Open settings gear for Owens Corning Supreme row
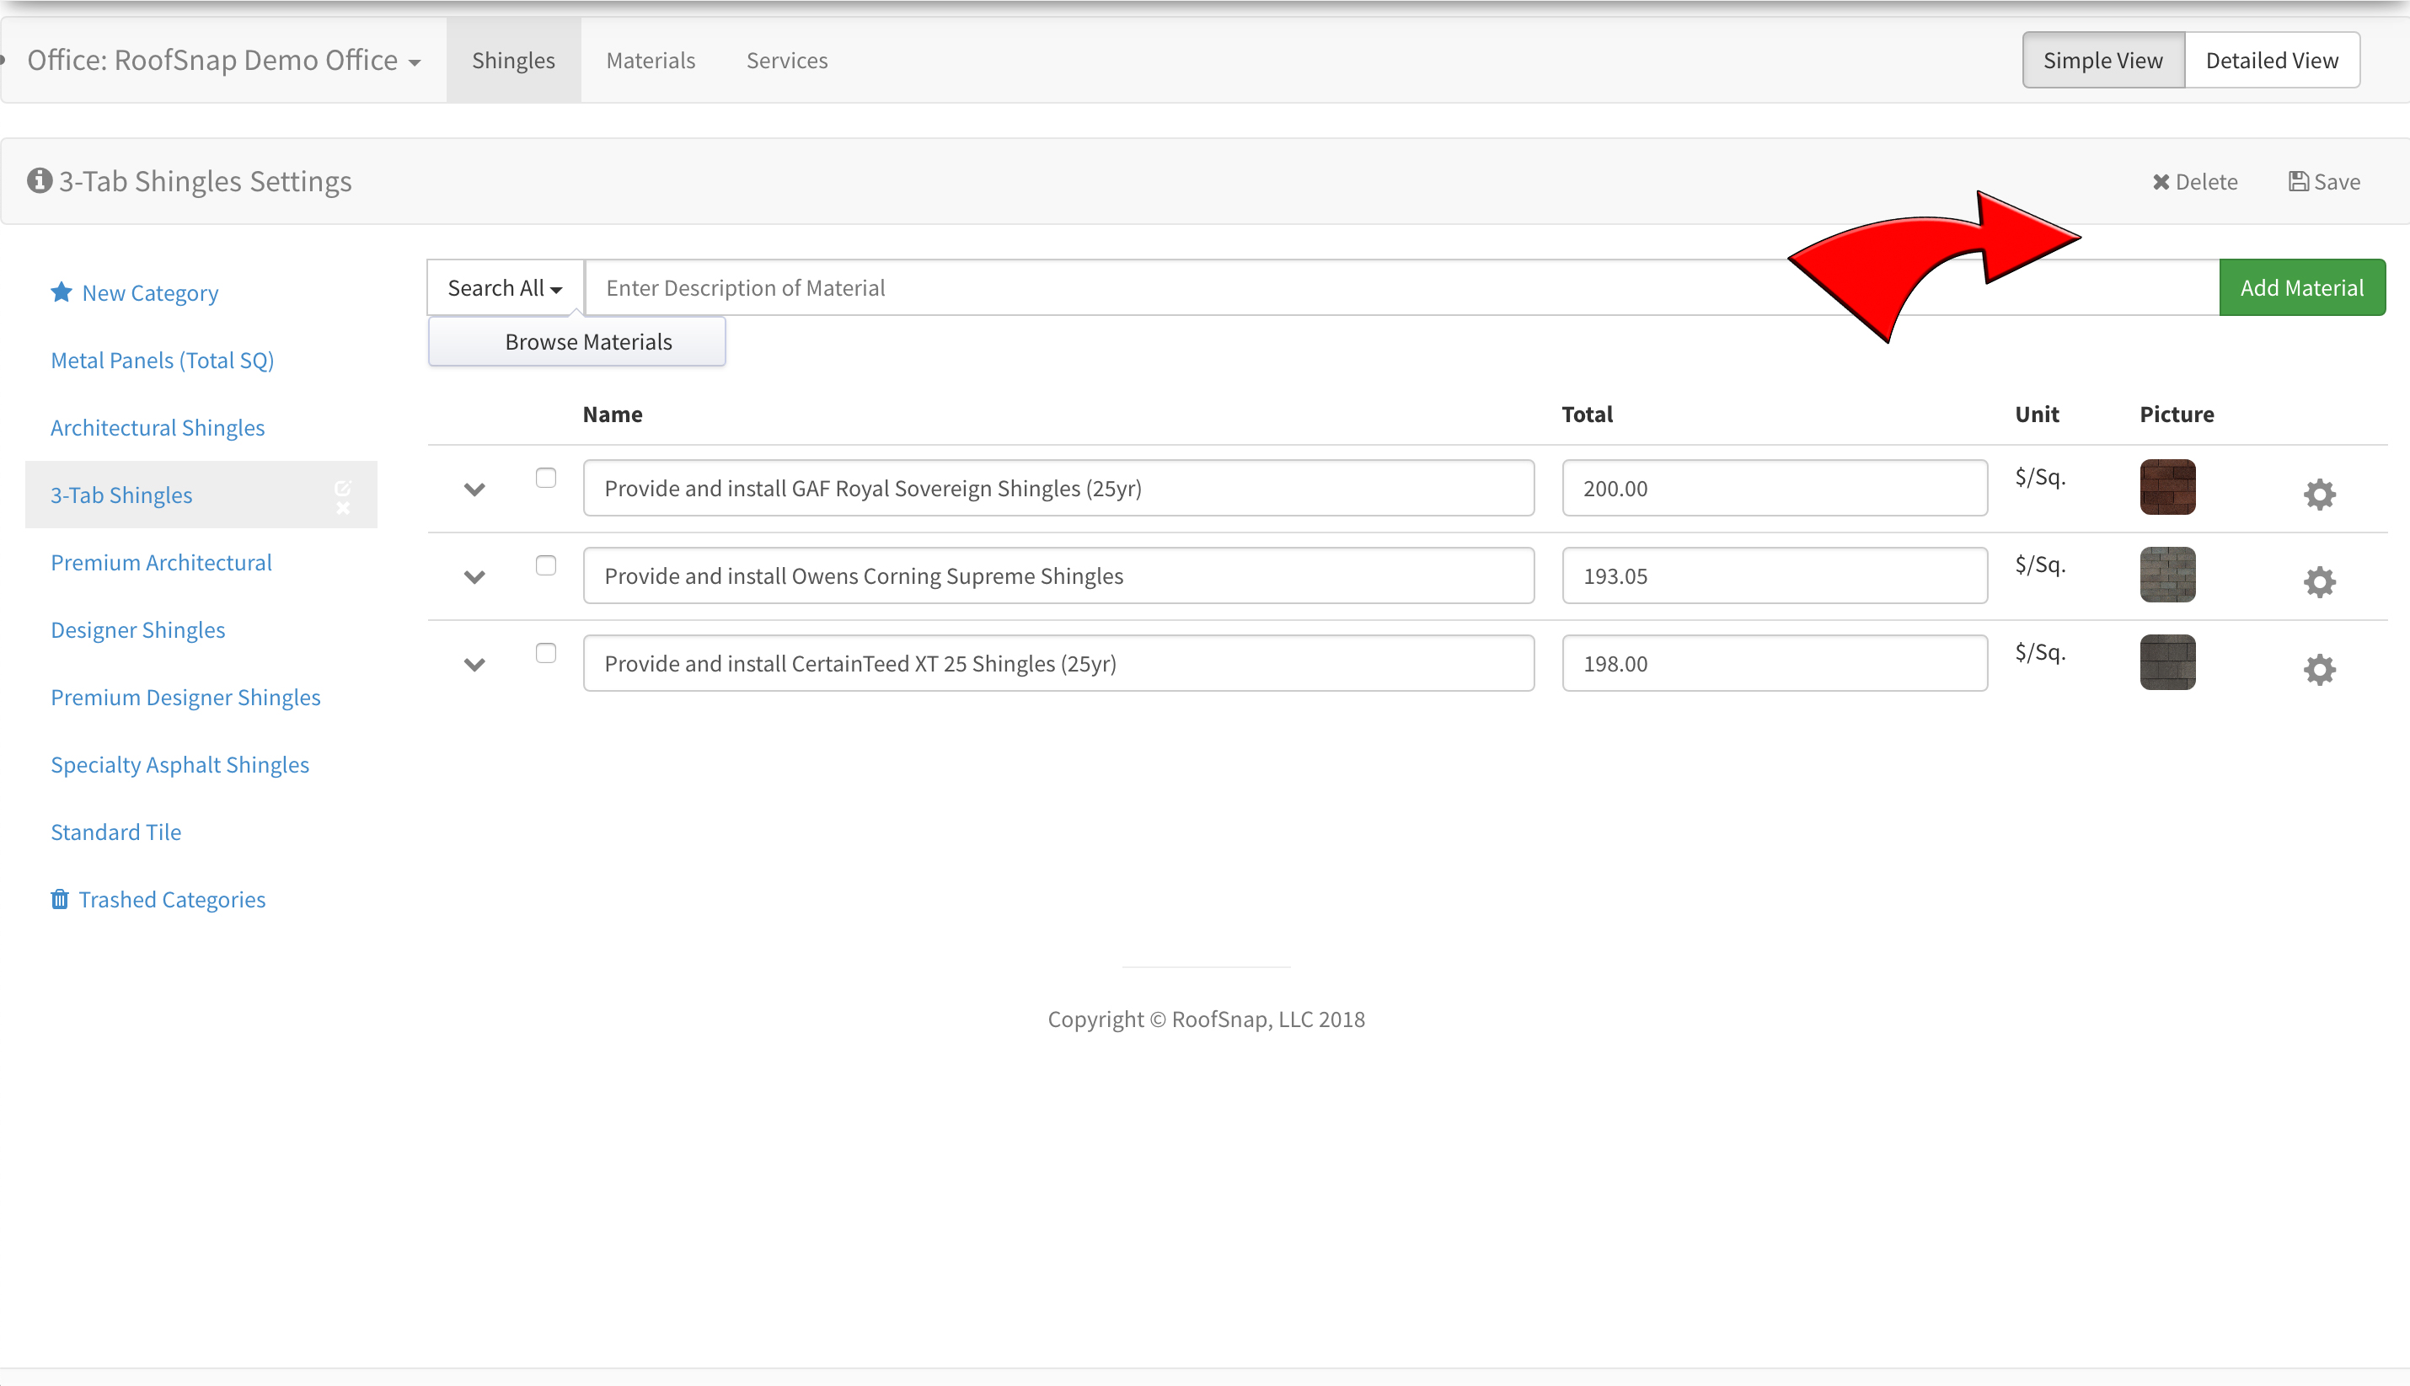Viewport: 2410px width, 1386px height. coord(2320,581)
